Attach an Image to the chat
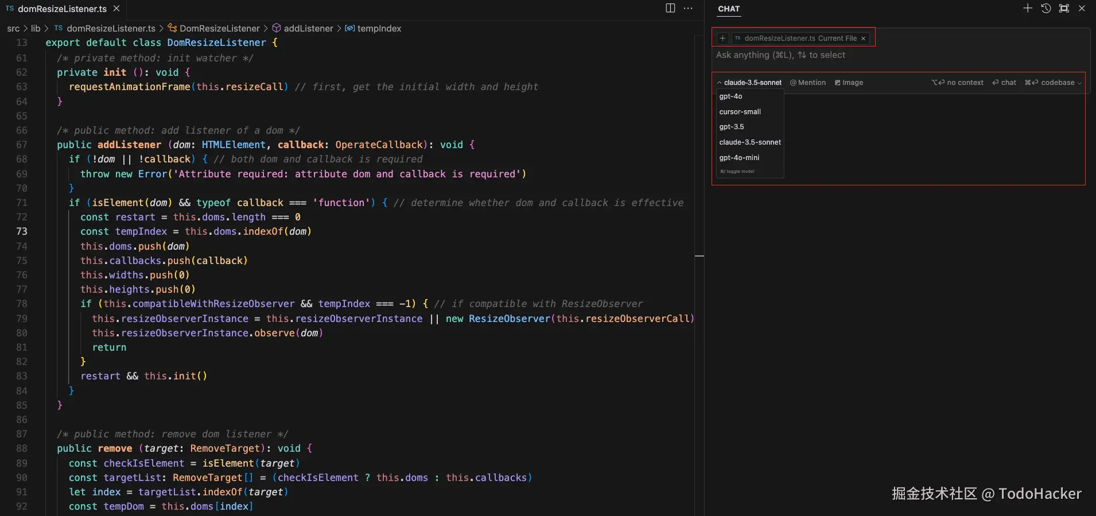 [x=849, y=83]
